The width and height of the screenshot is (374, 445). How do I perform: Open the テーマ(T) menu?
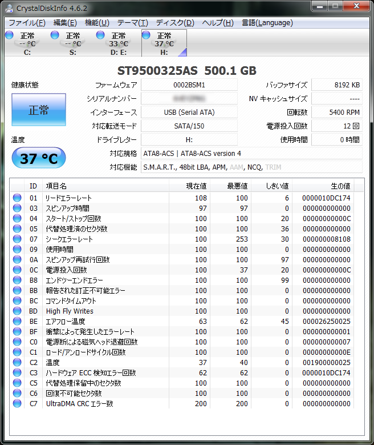(132, 23)
